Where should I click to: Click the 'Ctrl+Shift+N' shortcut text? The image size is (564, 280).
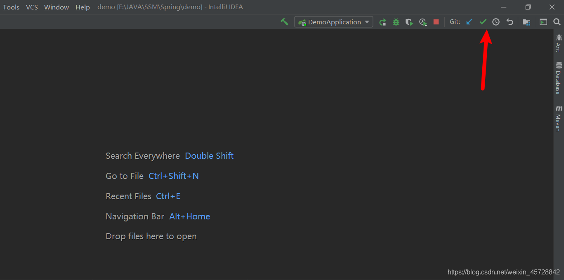(174, 176)
